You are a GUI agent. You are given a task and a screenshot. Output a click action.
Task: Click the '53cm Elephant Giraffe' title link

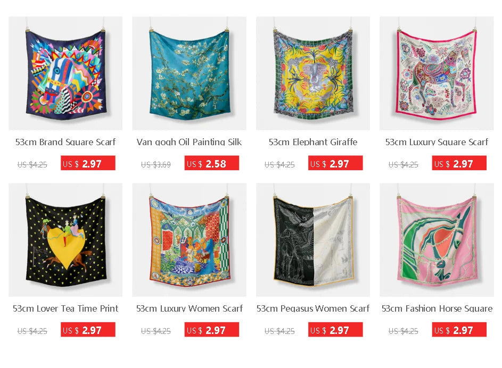(313, 142)
